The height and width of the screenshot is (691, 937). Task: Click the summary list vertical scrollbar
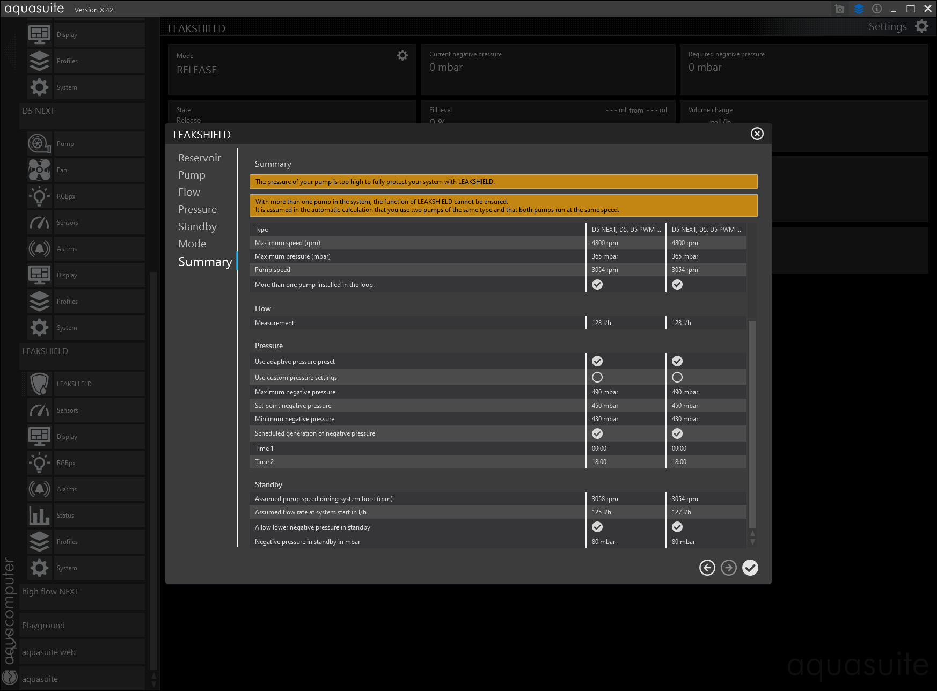coord(752,424)
